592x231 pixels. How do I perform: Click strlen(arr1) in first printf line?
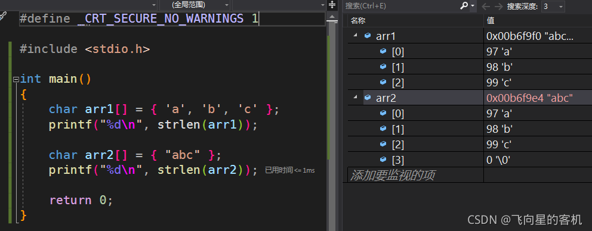point(201,125)
